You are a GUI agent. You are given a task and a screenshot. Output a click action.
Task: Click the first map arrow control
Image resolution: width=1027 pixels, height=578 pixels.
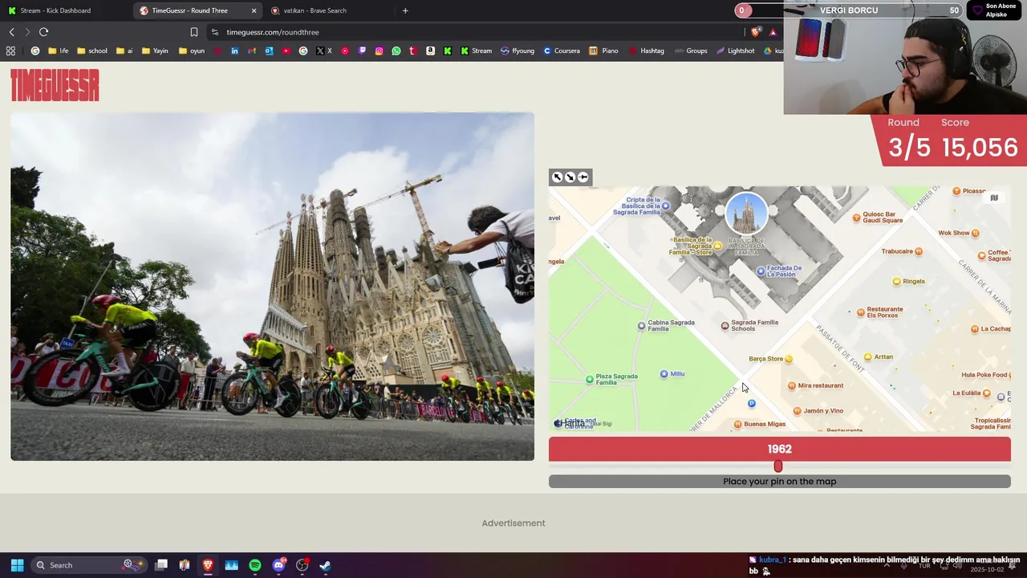tap(558, 177)
